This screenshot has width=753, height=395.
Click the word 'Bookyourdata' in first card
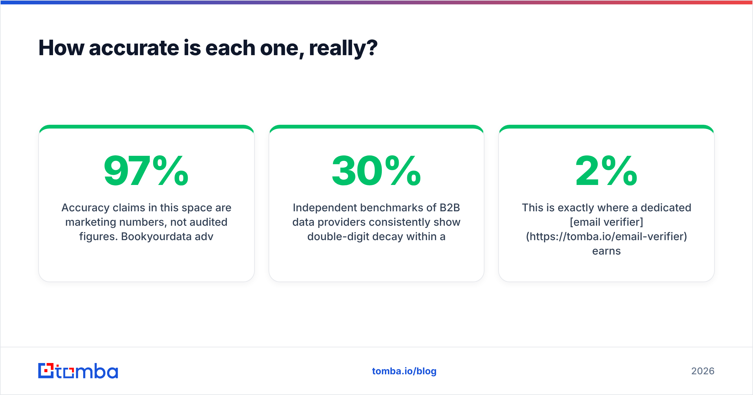coord(156,236)
